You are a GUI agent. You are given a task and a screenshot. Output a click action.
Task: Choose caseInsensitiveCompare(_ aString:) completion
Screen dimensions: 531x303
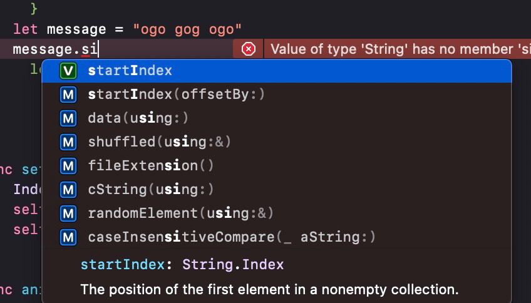point(232,237)
